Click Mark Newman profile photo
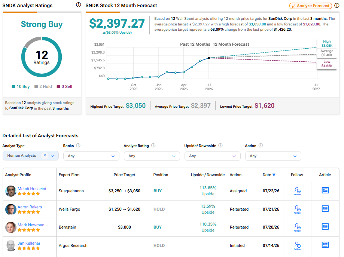The height and width of the screenshot is (257, 344). (x=11, y=227)
